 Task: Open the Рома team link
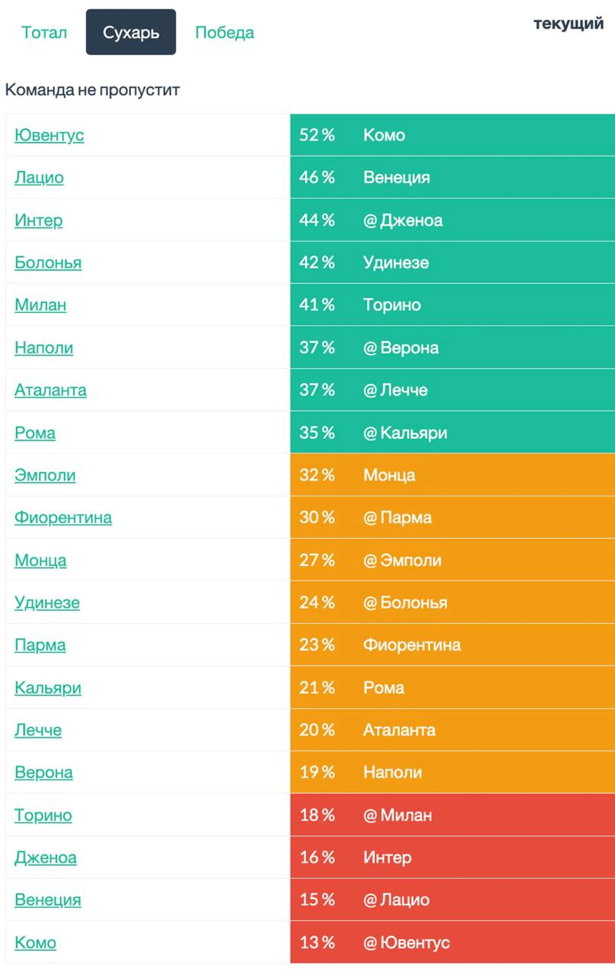(x=35, y=433)
